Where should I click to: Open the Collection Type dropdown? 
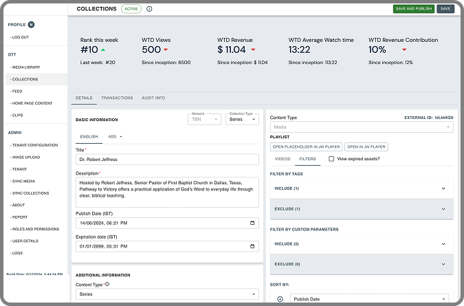point(243,119)
